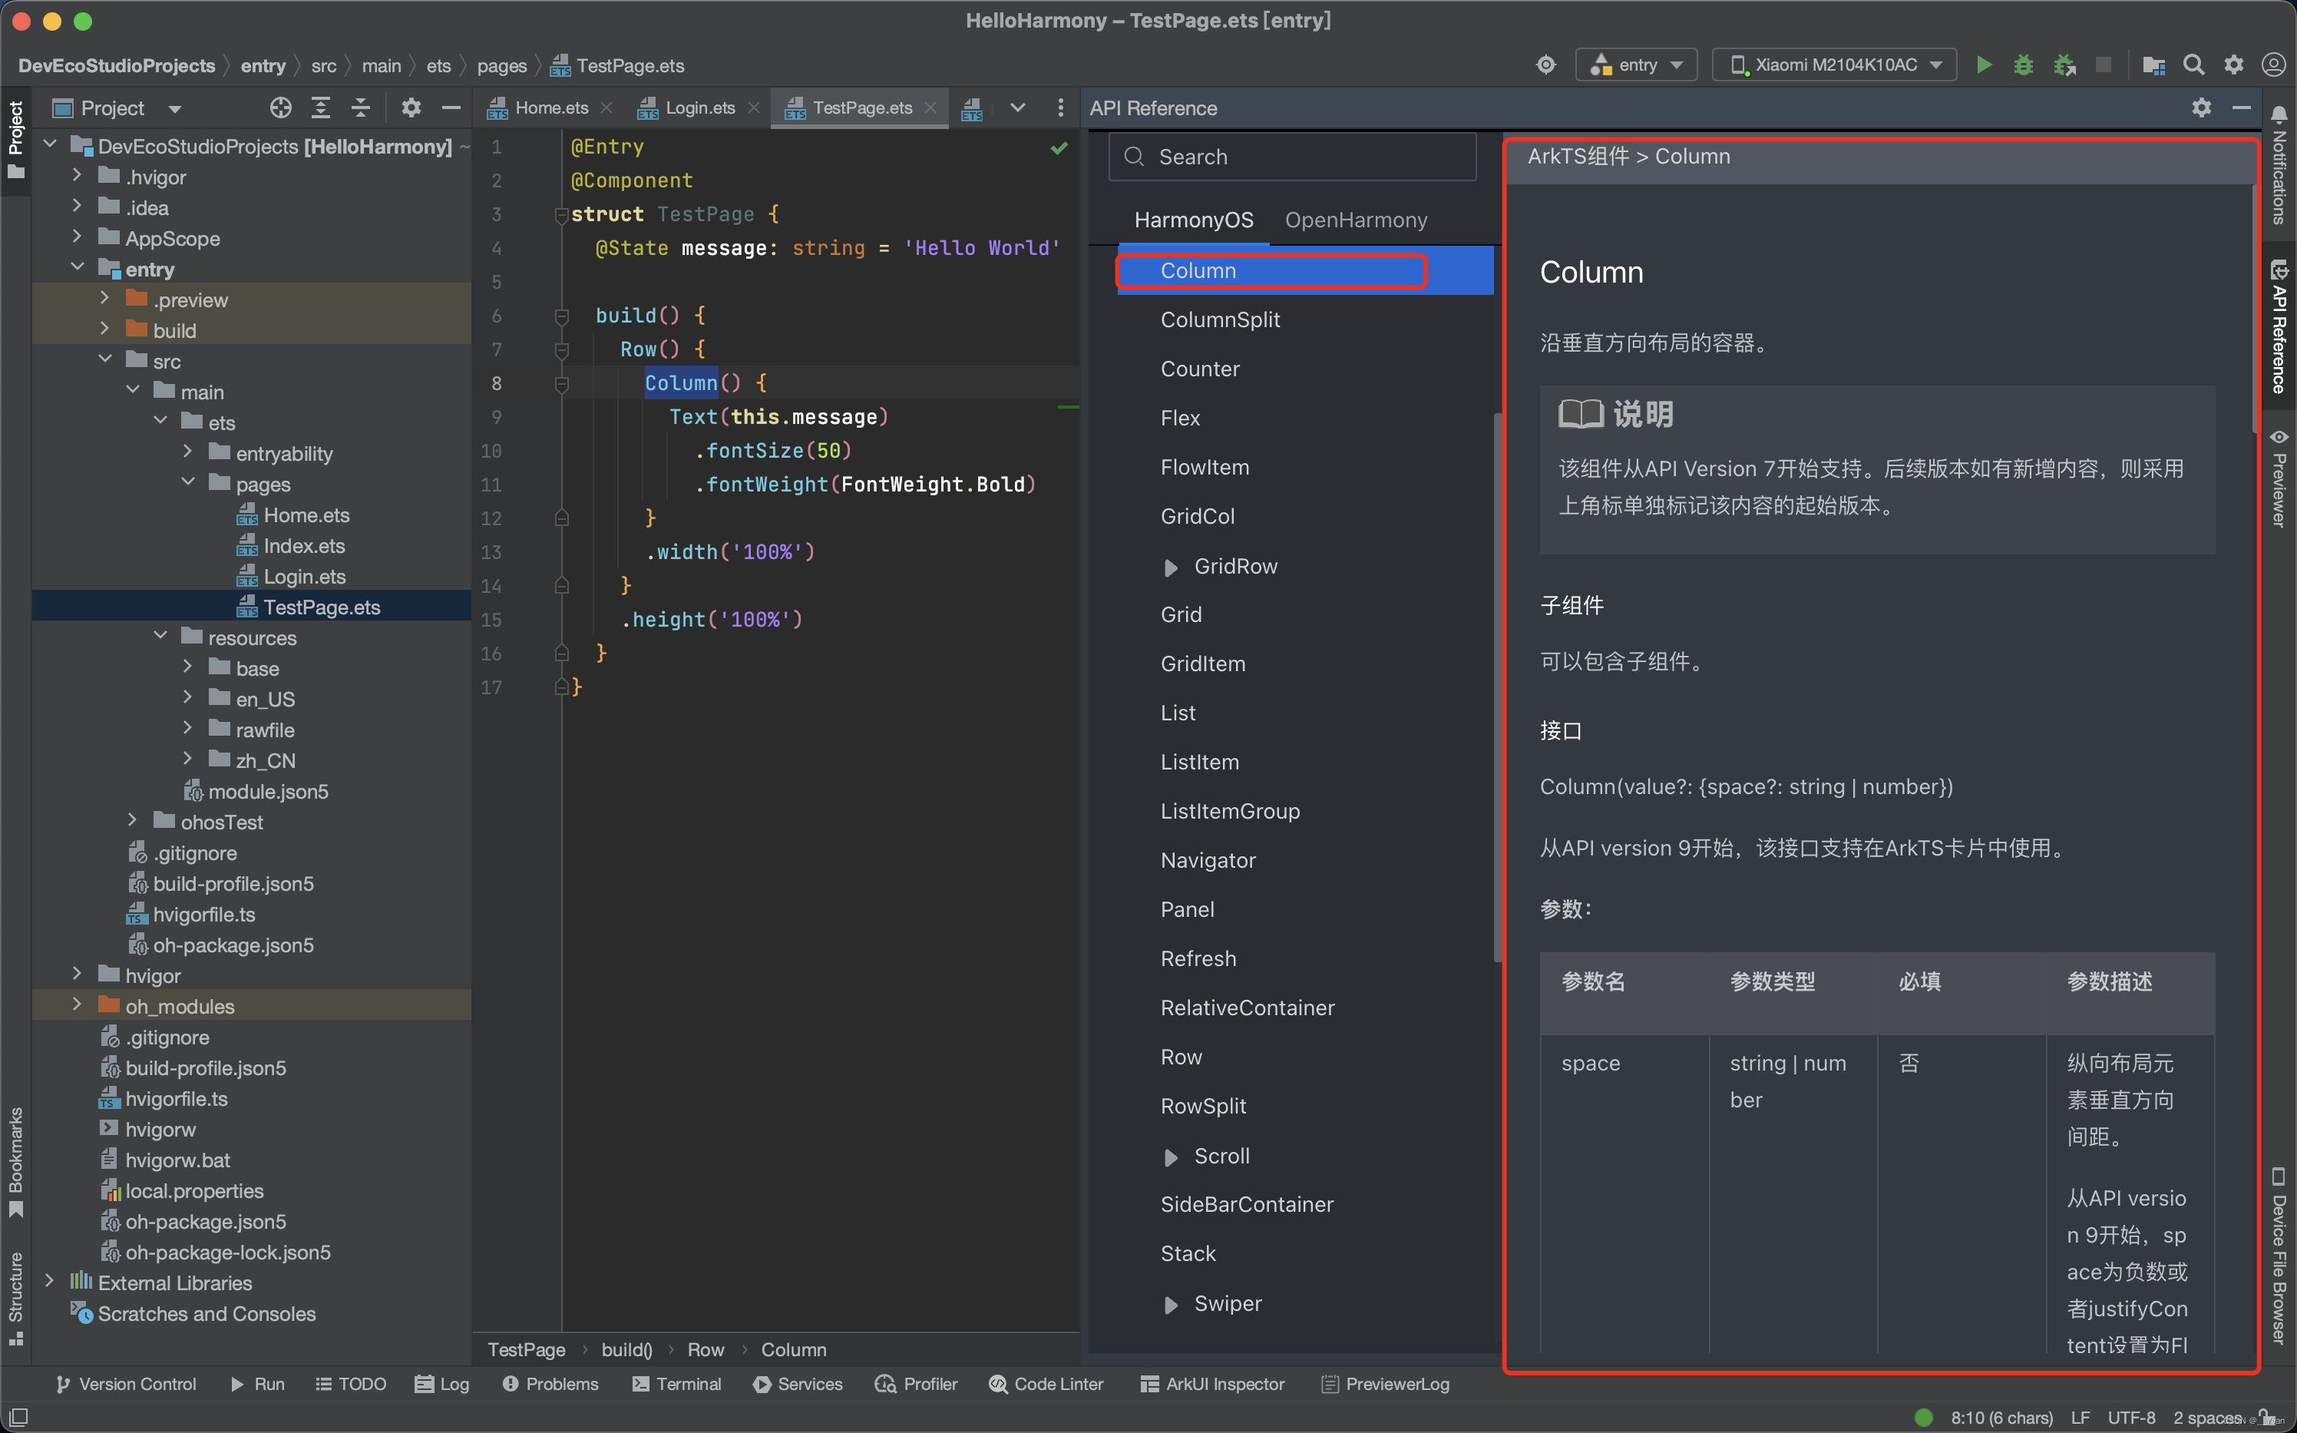Viewport: 2297px width, 1433px height.
Task: Click the API Reference search field
Action: tap(1292, 157)
